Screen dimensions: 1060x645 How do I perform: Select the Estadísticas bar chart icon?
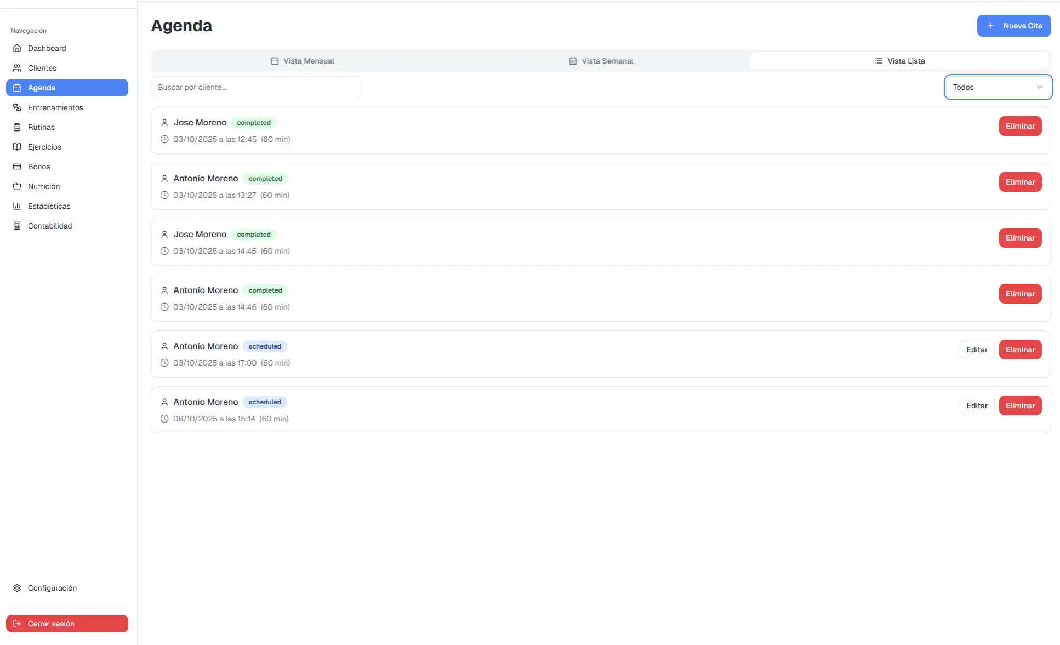(x=17, y=206)
